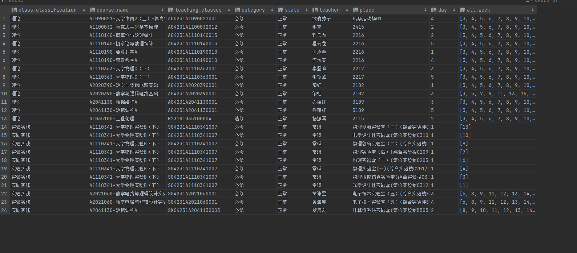
Task: Toggle sort arrows on course_name column
Action: coord(162,10)
